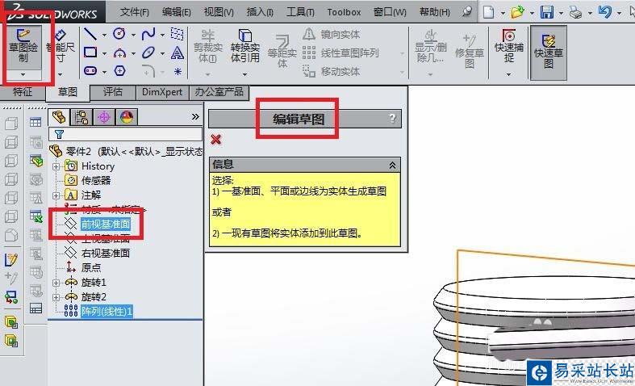Open the 插入(I) menu

[260, 12]
